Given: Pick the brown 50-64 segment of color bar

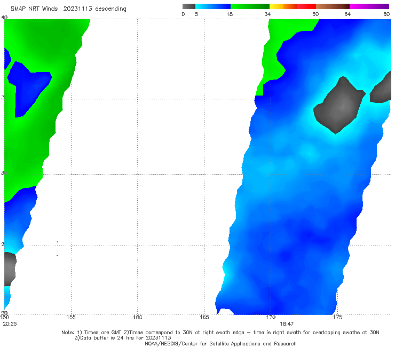Looking at the screenshot, I should (x=333, y=6).
